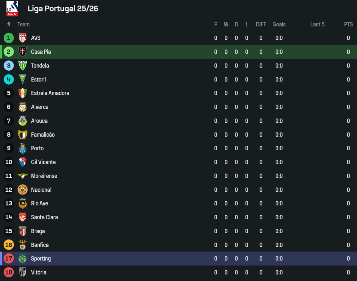
Task: Click the green position 1 badge
Action: click(x=9, y=38)
